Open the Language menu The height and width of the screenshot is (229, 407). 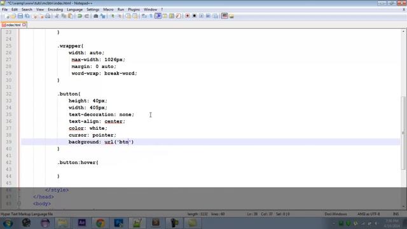(74, 10)
